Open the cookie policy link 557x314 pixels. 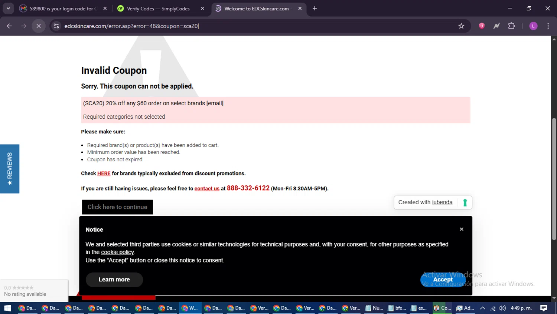(117, 252)
